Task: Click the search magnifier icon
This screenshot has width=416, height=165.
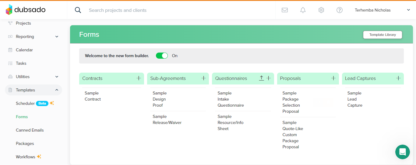Action: (x=78, y=10)
